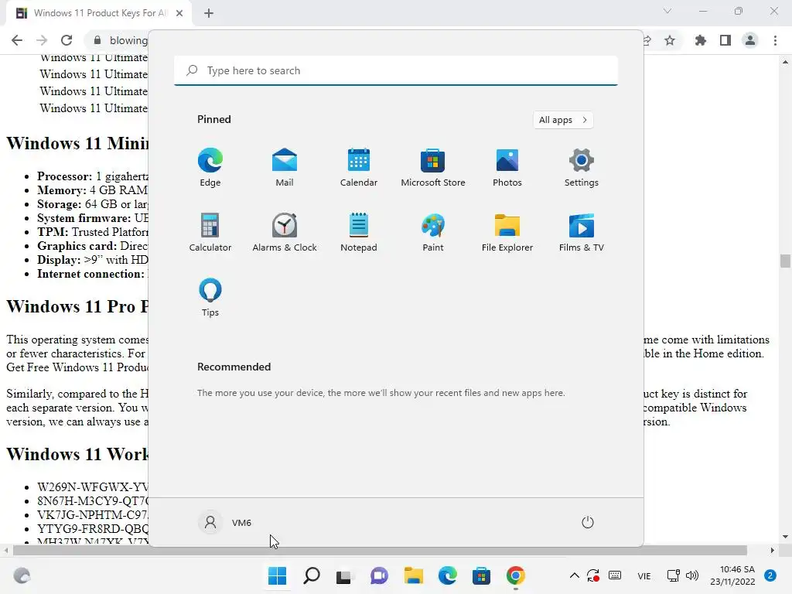This screenshot has width=792, height=594.
Task: Open Chrome tab search chevron
Action: coord(667,11)
